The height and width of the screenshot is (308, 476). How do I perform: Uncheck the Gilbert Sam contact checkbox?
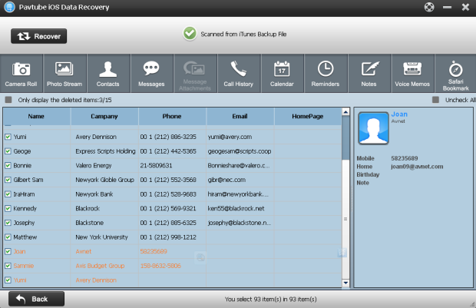tap(8, 180)
